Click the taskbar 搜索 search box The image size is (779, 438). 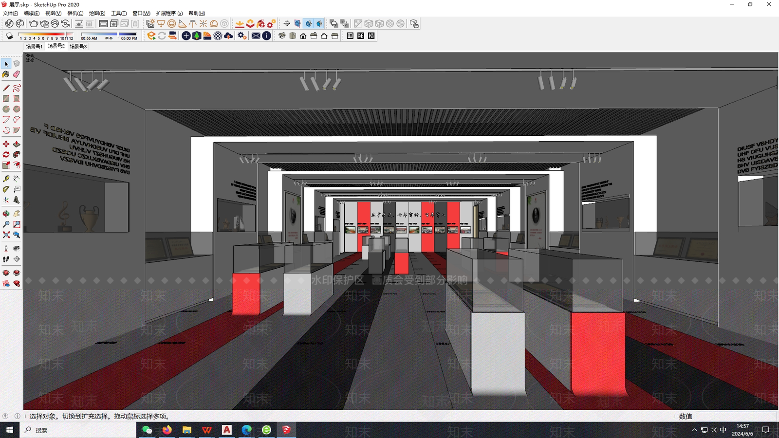[x=78, y=430]
